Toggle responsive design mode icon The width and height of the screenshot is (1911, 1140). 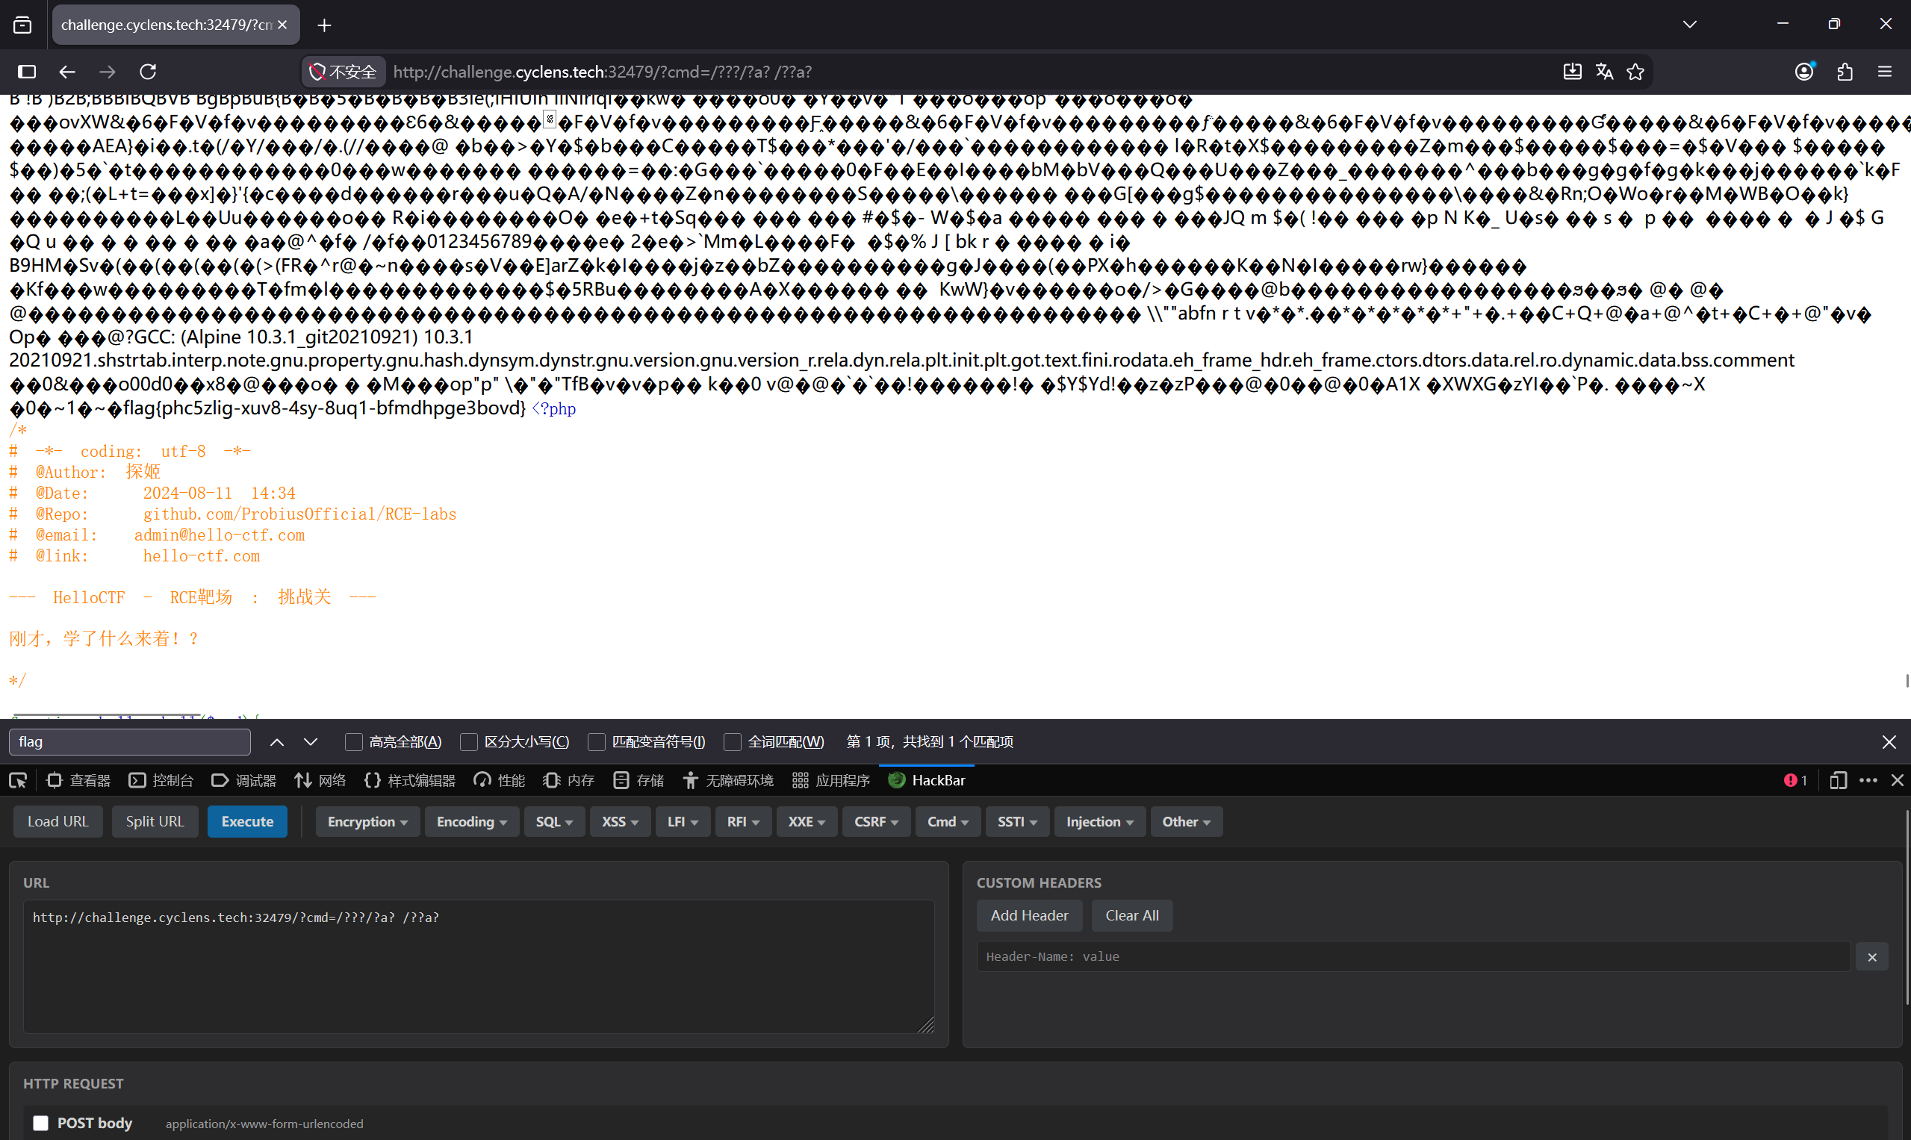coord(1837,780)
